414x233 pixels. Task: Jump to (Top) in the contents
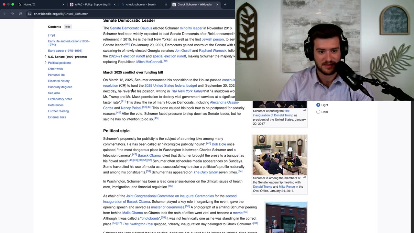51,35
